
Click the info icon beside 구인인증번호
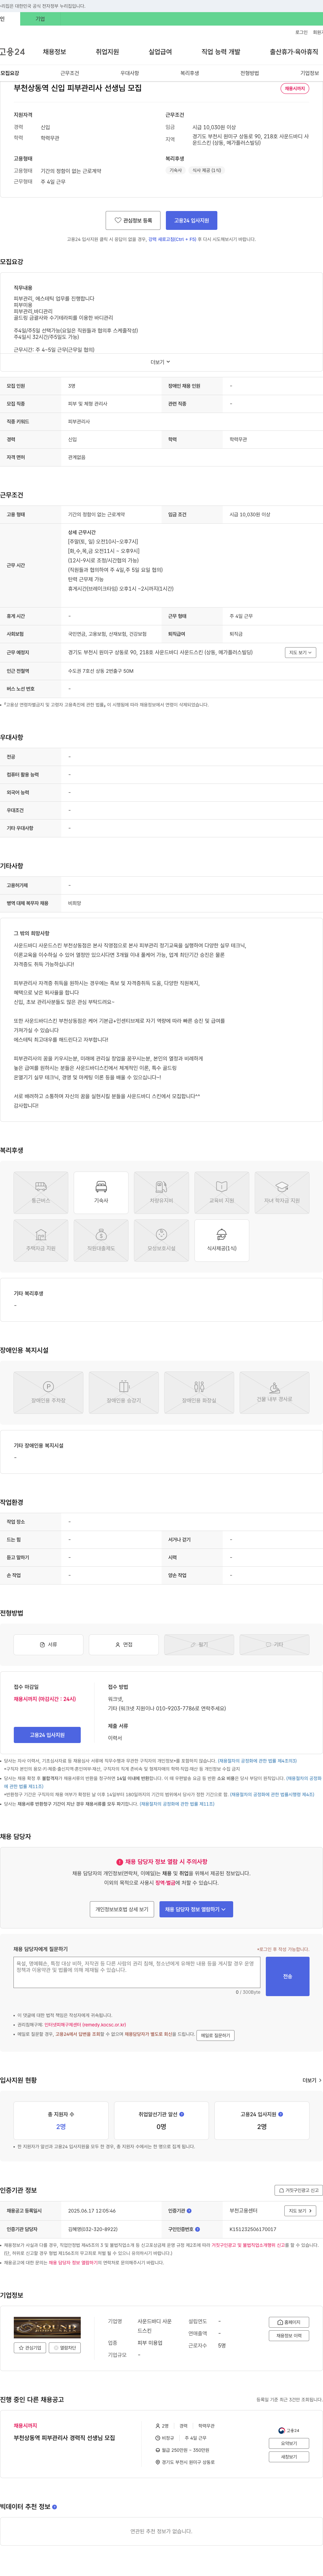coord(197,2229)
